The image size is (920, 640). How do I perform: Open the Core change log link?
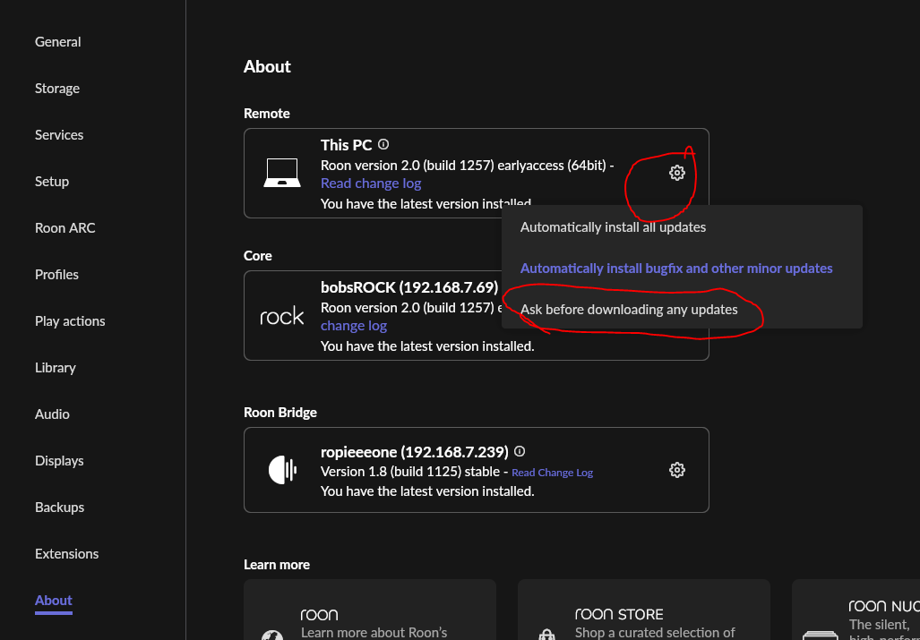point(354,326)
